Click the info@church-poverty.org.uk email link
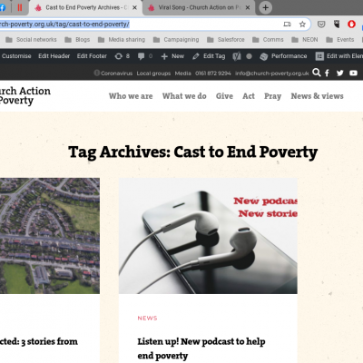Screen dimensions: 363x363 [x=272, y=74]
